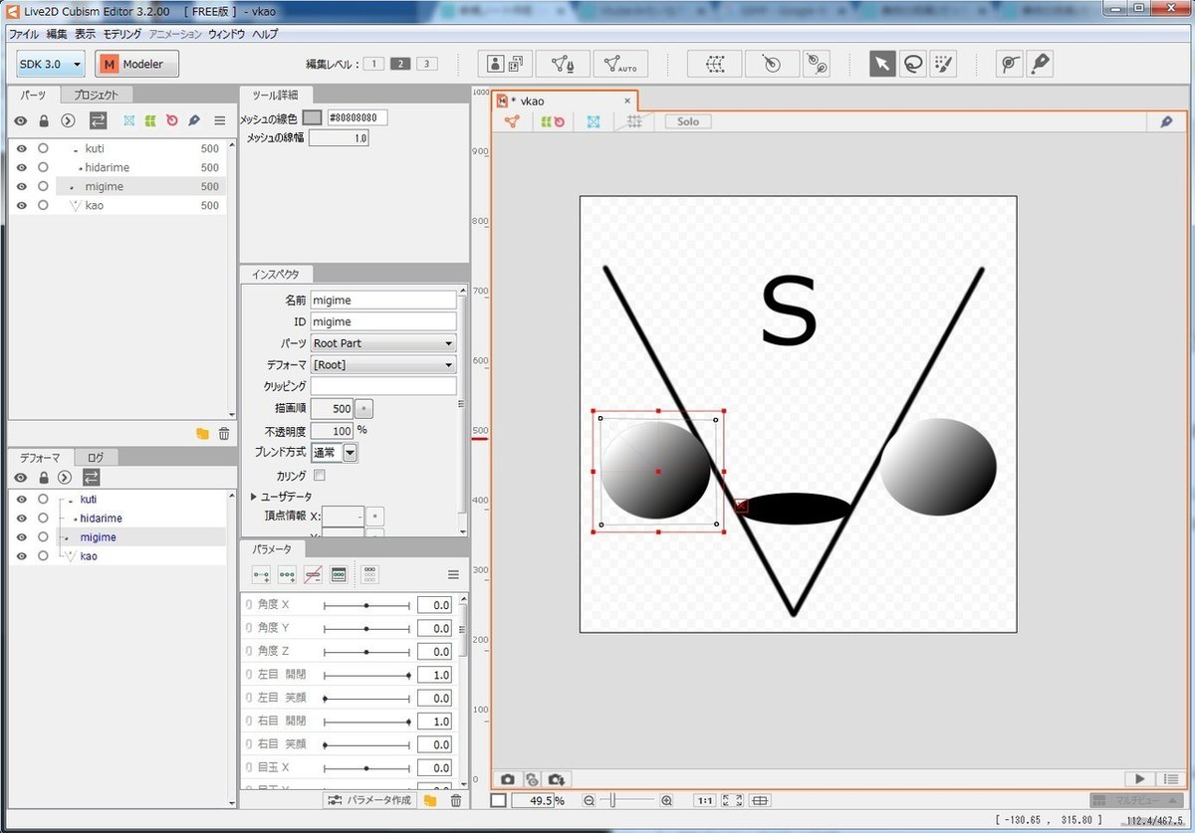Zoom out with the minus magnifier icon

(x=590, y=800)
